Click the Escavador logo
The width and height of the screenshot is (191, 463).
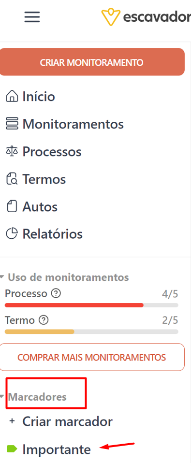(x=146, y=17)
